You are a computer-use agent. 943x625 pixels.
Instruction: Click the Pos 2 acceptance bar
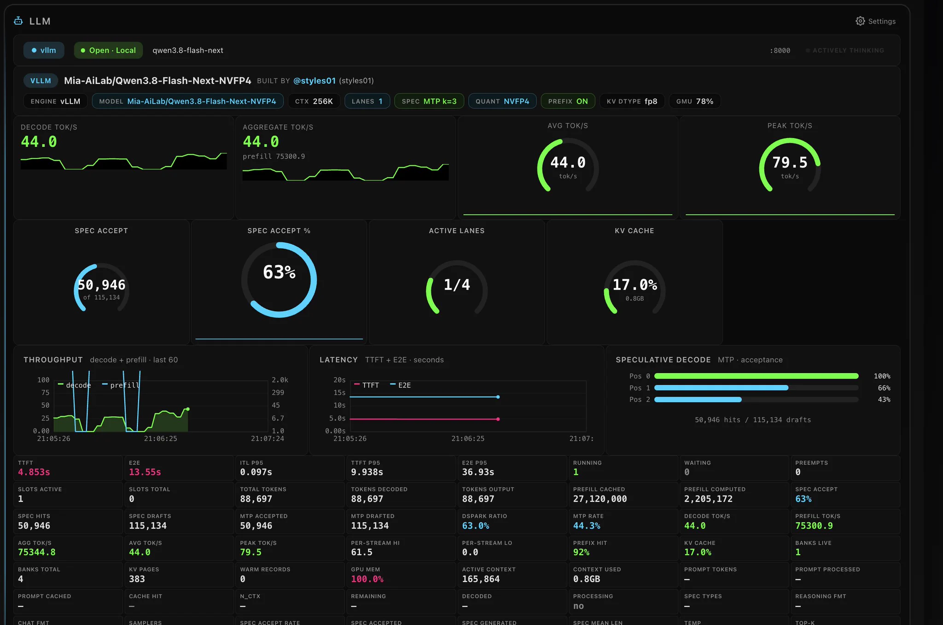(x=756, y=399)
